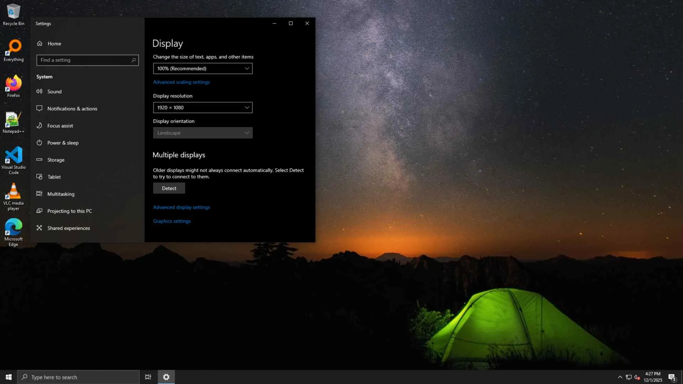This screenshot has width=683, height=384.
Task: Open Storage settings
Action: [55, 160]
